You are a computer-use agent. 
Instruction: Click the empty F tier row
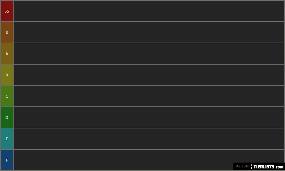tap(149, 160)
